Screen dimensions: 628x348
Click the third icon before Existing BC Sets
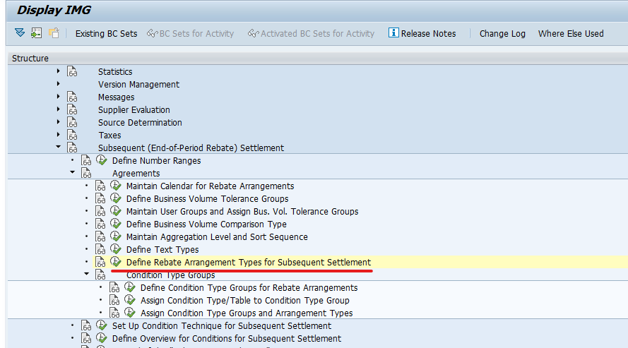pos(54,33)
